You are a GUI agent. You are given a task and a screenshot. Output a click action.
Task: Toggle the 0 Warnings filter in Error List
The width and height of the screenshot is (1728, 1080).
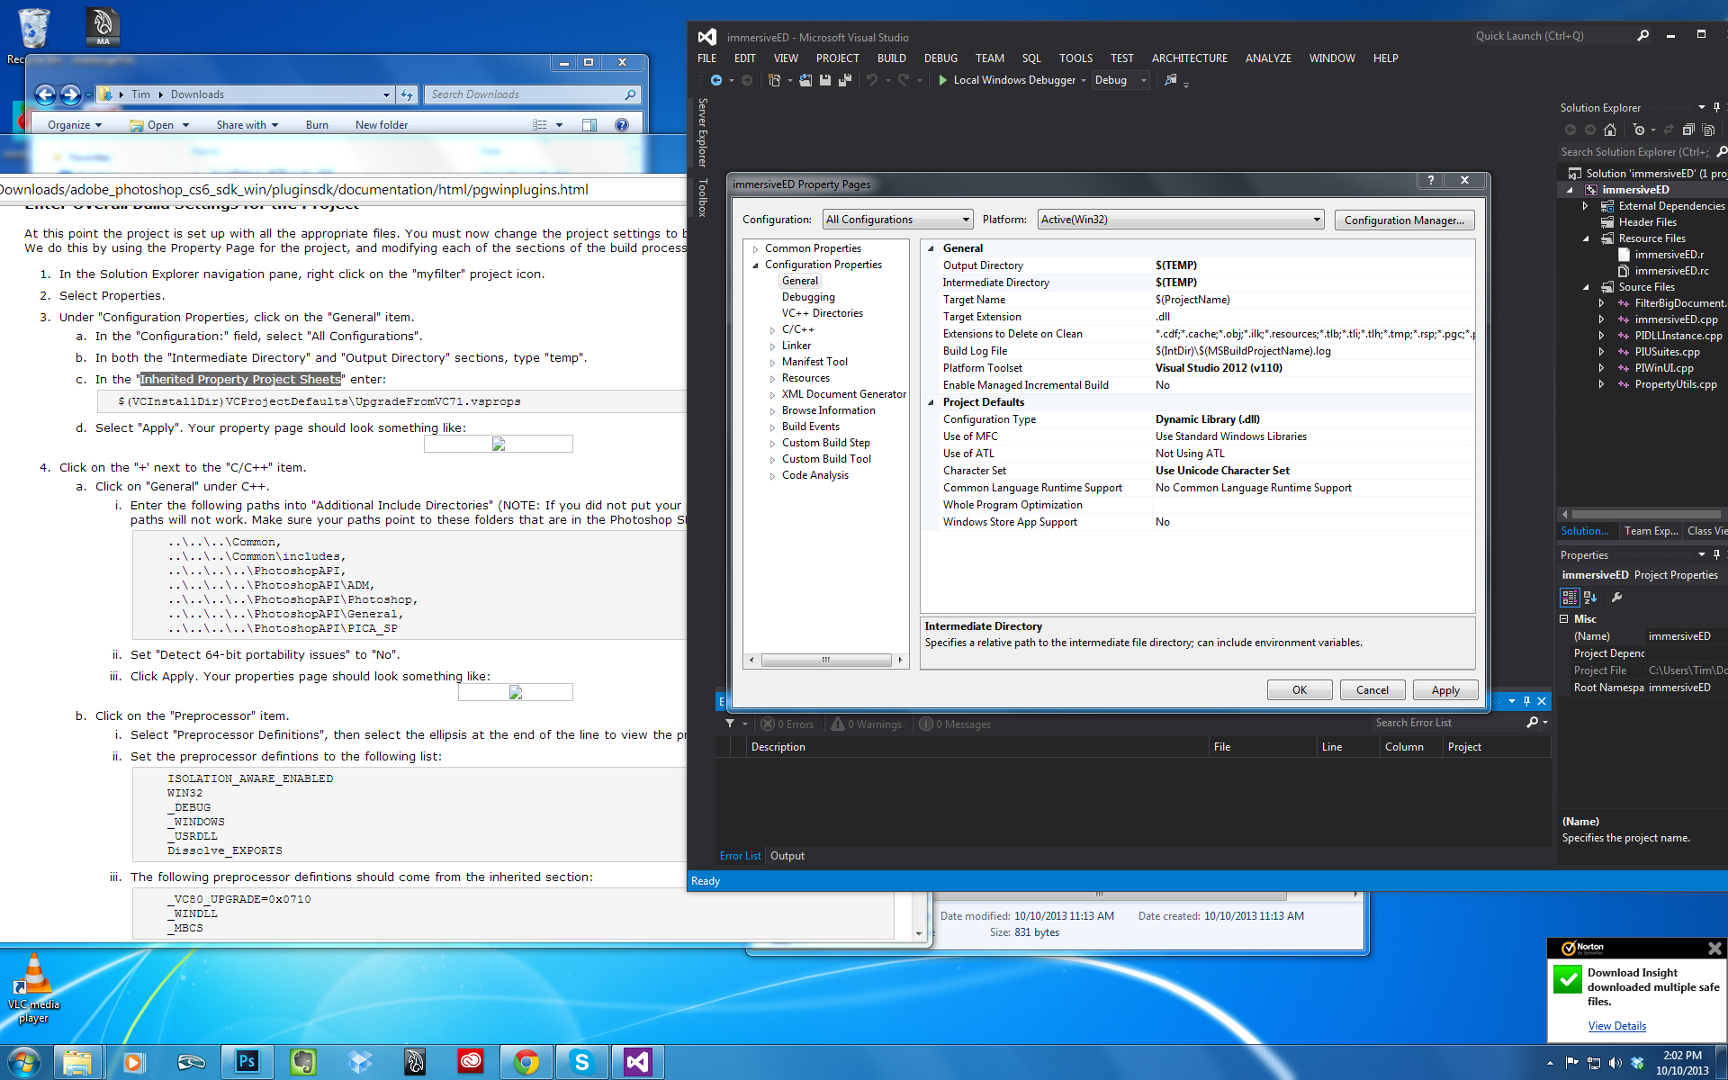[x=867, y=724]
